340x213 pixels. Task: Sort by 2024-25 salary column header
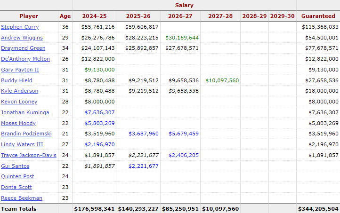(x=94, y=16)
